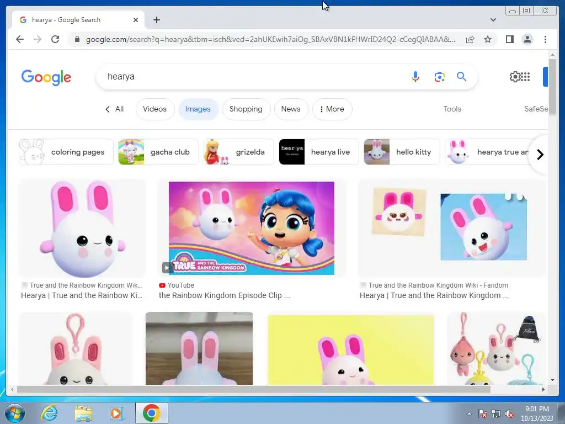The width and height of the screenshot is (565, 424).
Task: Click the network tray icon
Action: (x=496, y=414)
